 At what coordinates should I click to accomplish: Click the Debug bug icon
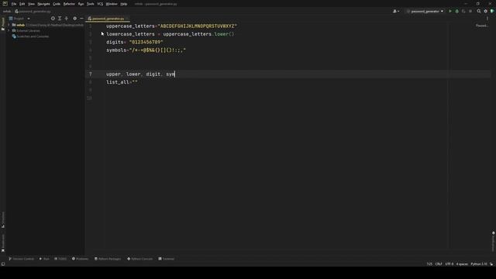(x=456, y=12)
